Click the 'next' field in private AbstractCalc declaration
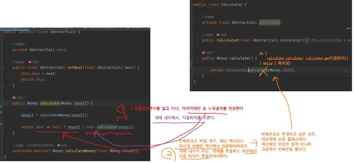 click(61, 50)
